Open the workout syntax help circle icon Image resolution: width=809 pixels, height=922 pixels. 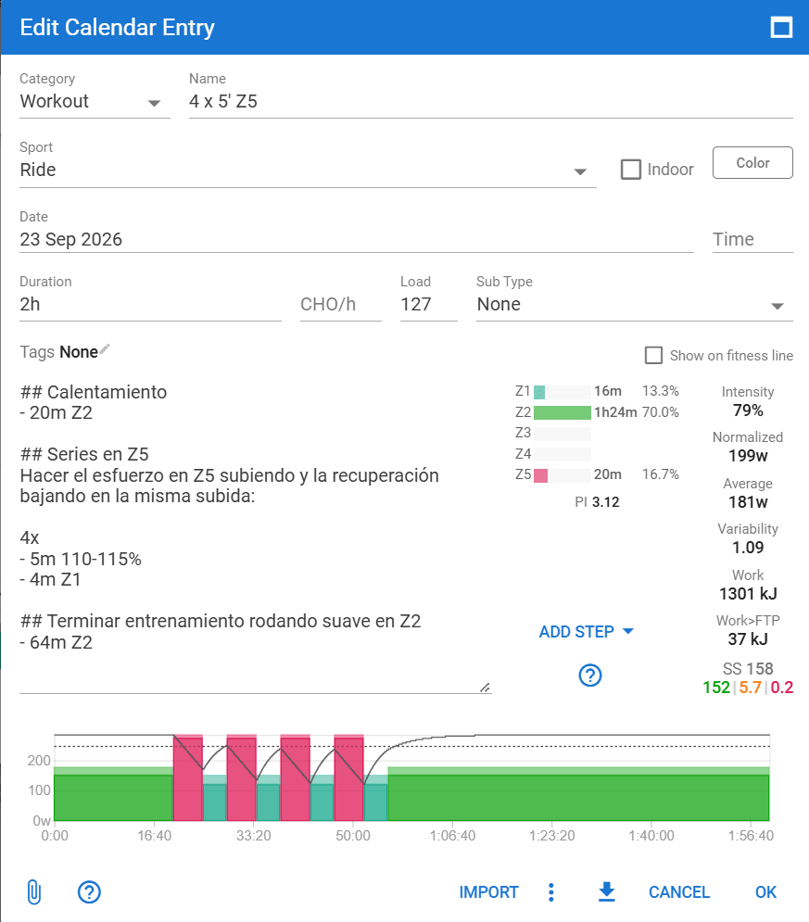click(x=589, y=675)
